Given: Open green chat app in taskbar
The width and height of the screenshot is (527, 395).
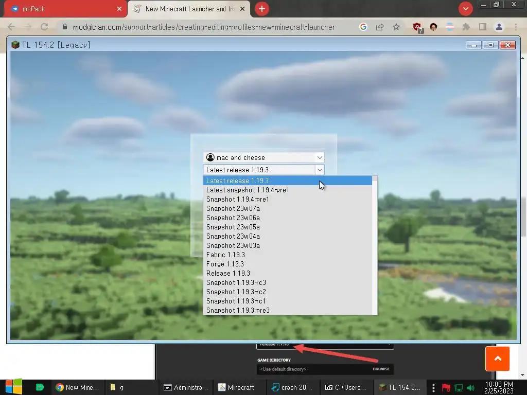Looking at the screenshot, I should [40, 387].
